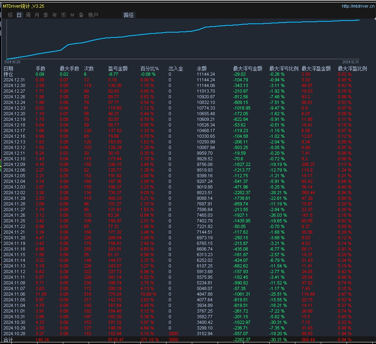Click profit value 770.24 on 2024.11.06
Image resolution: width=376 pixels, height=344 pixels.
pyautogui.click(x=115, y=294)
